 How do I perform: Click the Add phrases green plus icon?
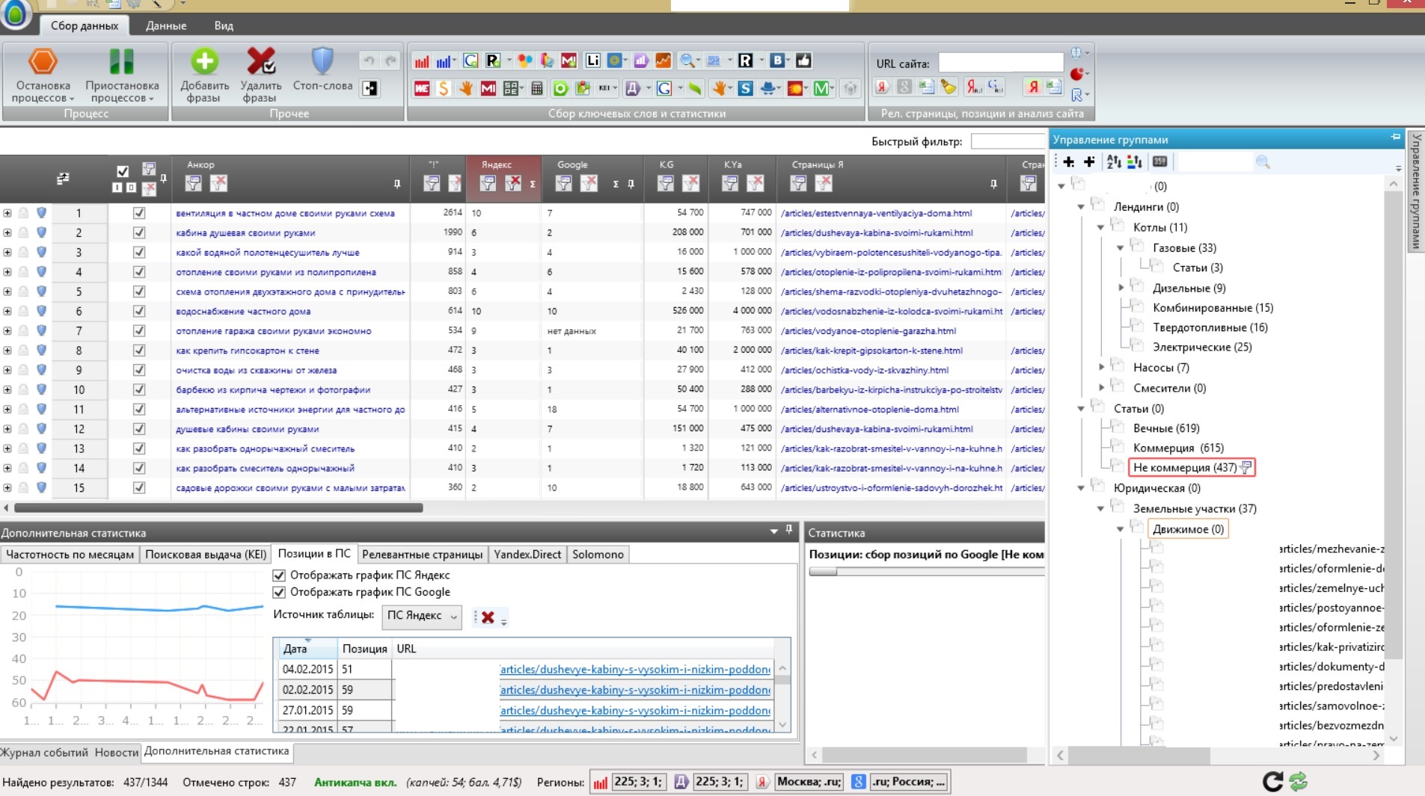click(203, 61)
